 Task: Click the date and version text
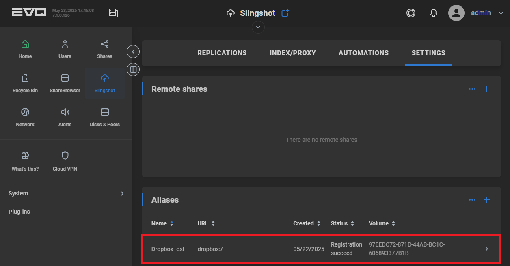pyautogui.click(x=73, y=13)
